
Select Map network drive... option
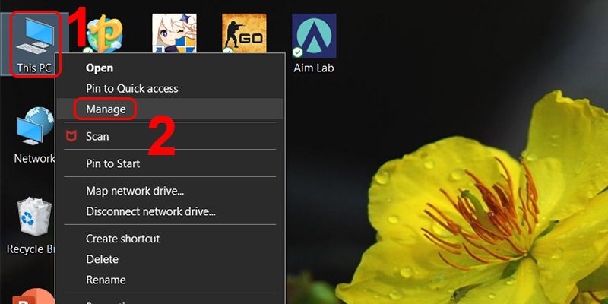(x=135, y=191)
